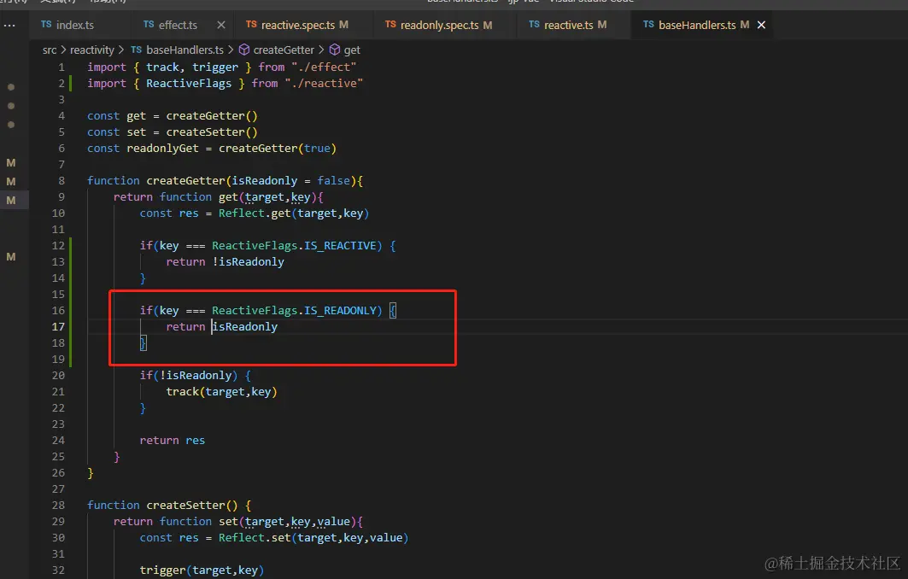
Task: Click line number 28 in gutter
Action: 58,505
